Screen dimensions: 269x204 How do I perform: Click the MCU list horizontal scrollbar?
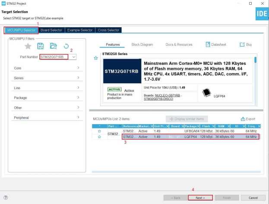[x=176, y=172]
